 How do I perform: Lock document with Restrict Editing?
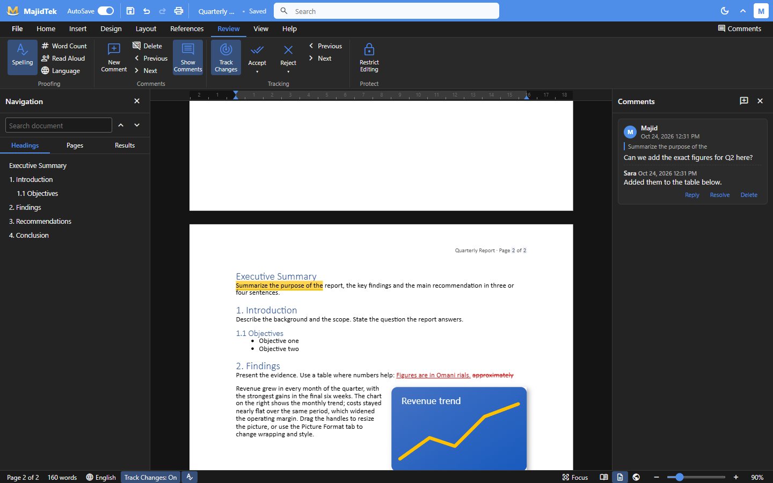click(x=369, y=57)
